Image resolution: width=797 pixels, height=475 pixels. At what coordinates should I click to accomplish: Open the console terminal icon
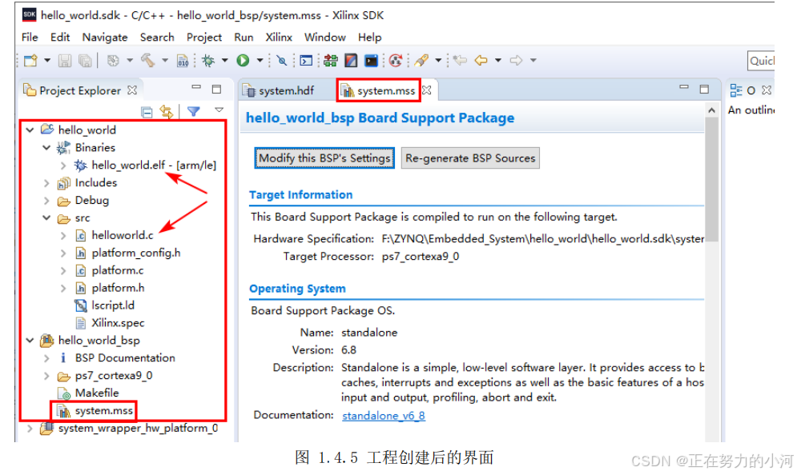306,61
